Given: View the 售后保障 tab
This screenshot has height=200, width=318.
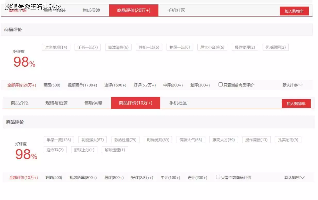Looking at the screenshot, I should (x=91, y=10).
